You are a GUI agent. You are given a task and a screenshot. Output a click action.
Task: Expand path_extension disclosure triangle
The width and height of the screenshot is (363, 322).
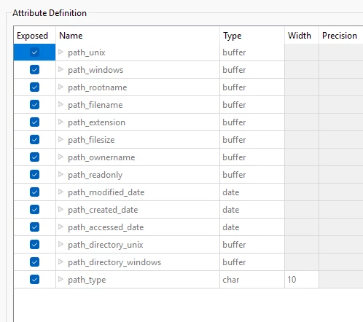(x=60, y=122)
